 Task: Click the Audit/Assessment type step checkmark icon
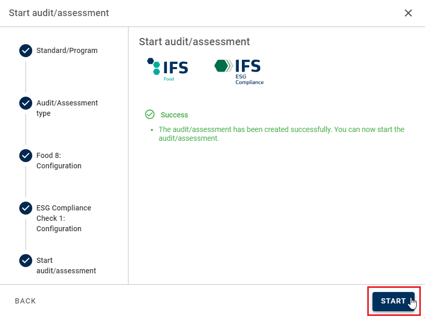click(25, 103)
